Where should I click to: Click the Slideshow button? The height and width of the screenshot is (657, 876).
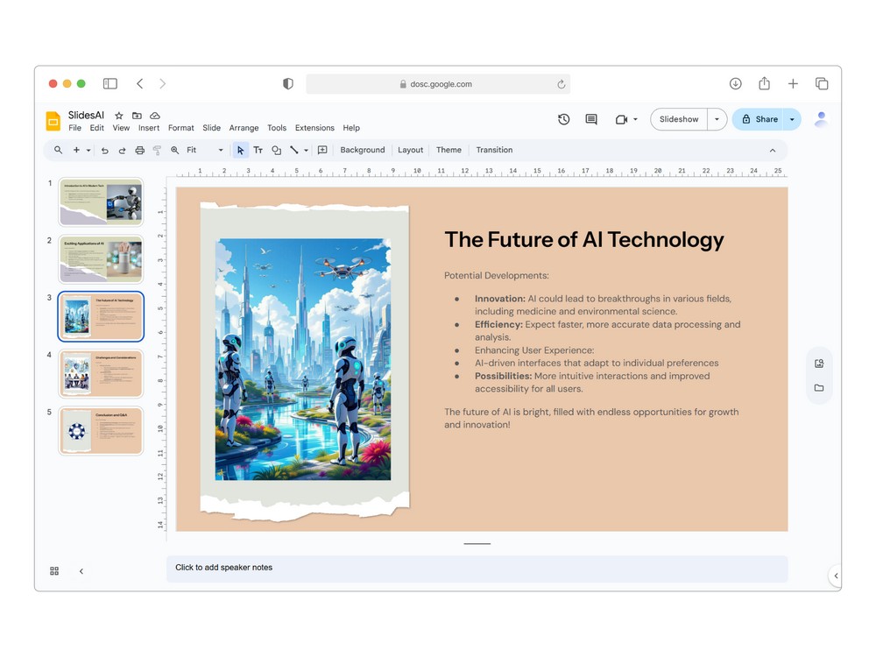[x=678, y=118]
